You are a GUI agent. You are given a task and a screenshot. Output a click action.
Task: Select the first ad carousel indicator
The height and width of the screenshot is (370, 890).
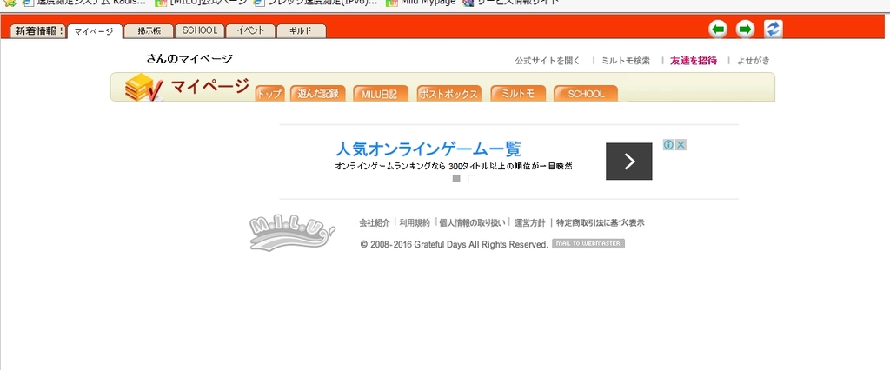pyautogui.click(x=456, y=179)
